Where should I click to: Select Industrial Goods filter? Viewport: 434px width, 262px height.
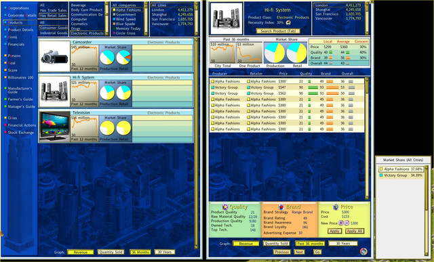click(54, 33)
